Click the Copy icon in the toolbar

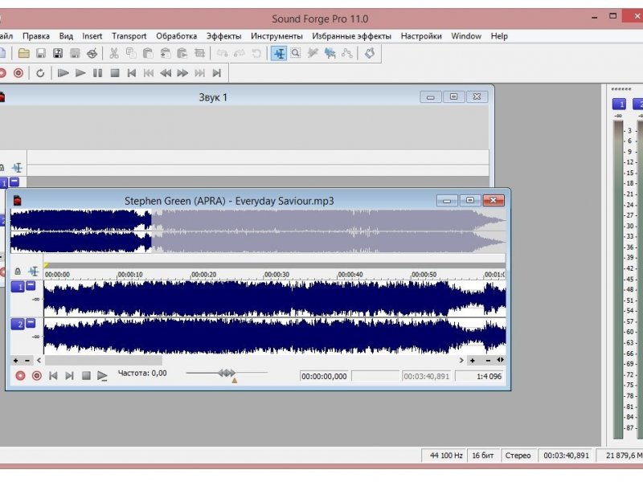click(131, 53)
